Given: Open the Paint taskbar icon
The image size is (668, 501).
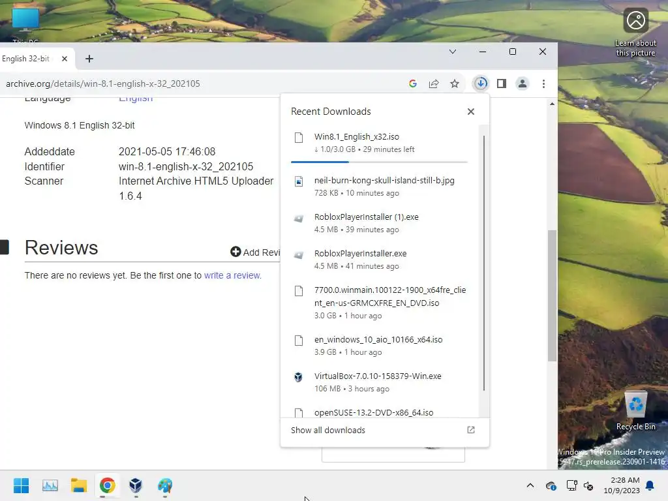Looking at the screenshot, I should [x=165, y=485].
